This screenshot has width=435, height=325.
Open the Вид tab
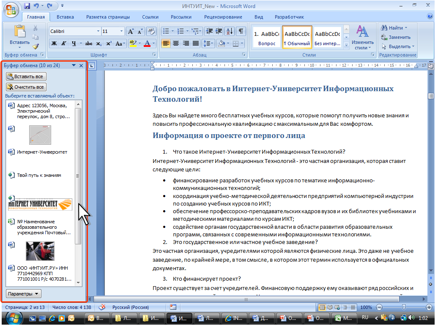(259, 17)
